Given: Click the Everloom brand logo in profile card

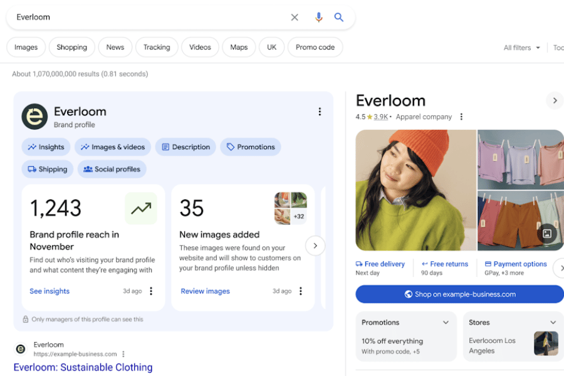Looking at the screenshot, I should (34, 117).
